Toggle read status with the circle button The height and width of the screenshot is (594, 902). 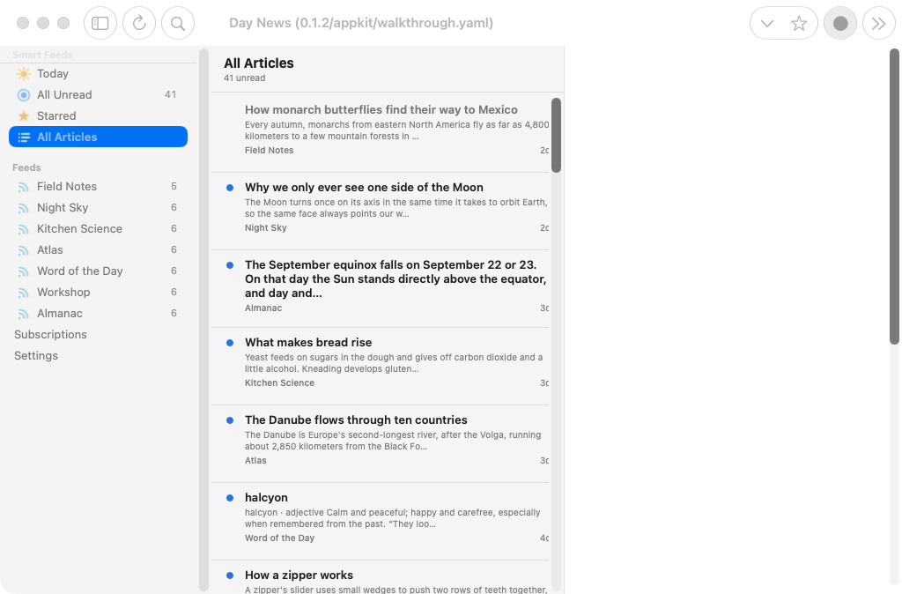pos(840,23)
